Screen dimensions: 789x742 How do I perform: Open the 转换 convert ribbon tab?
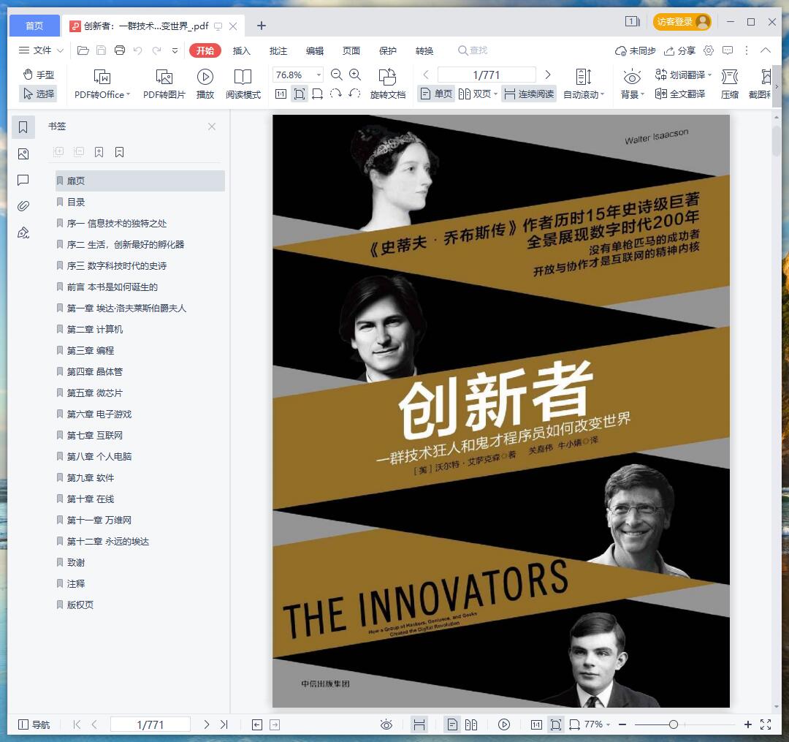click(x=424, y=50)
